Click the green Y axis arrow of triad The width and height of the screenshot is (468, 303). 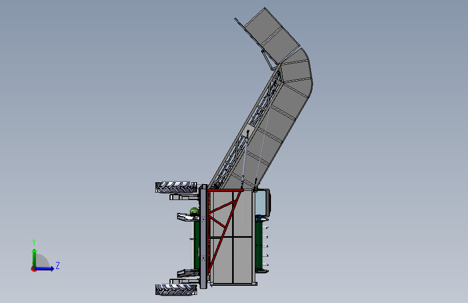pyautogui.click(x=35, y=258)
